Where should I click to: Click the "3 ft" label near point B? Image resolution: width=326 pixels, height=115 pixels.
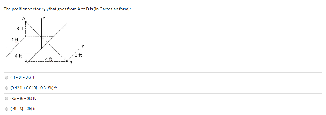coord(78,55)
